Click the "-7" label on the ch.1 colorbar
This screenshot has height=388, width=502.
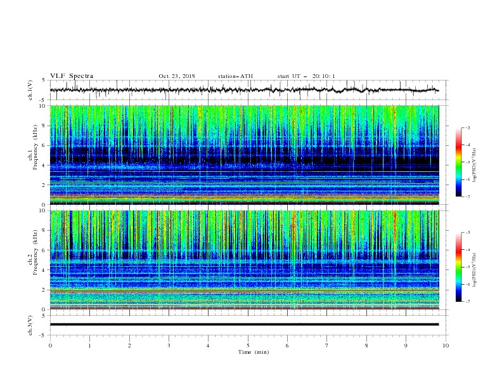pyautogui.click(x=467, y=197)
